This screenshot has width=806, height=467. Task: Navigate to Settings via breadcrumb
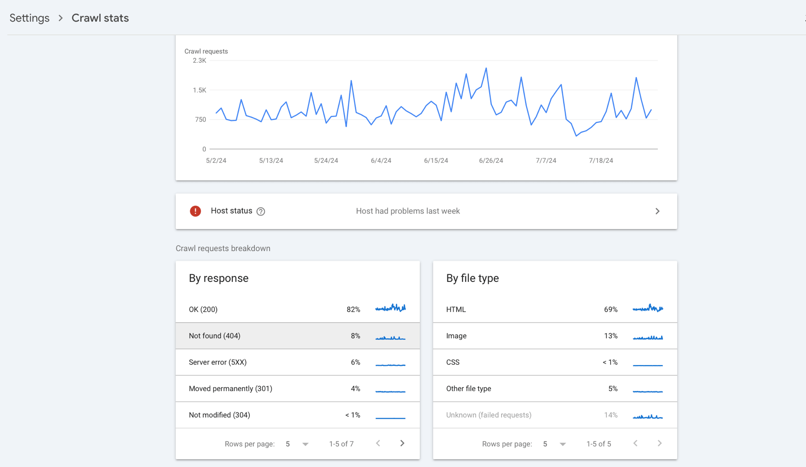tap(29, 18)
